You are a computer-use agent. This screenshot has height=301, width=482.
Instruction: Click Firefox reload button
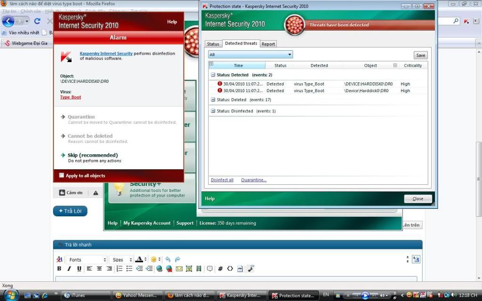pyautogui.click(x=37, y=21)
